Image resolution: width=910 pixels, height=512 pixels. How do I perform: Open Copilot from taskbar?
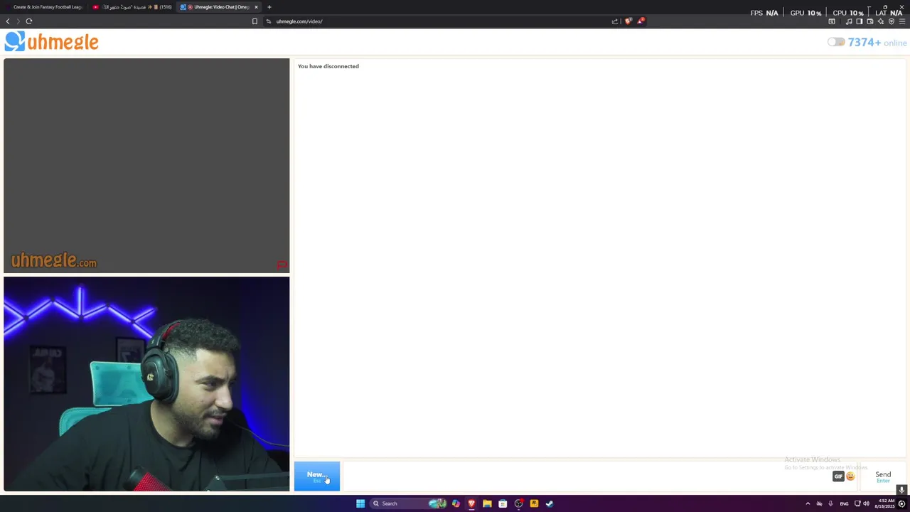coord(456,503)
